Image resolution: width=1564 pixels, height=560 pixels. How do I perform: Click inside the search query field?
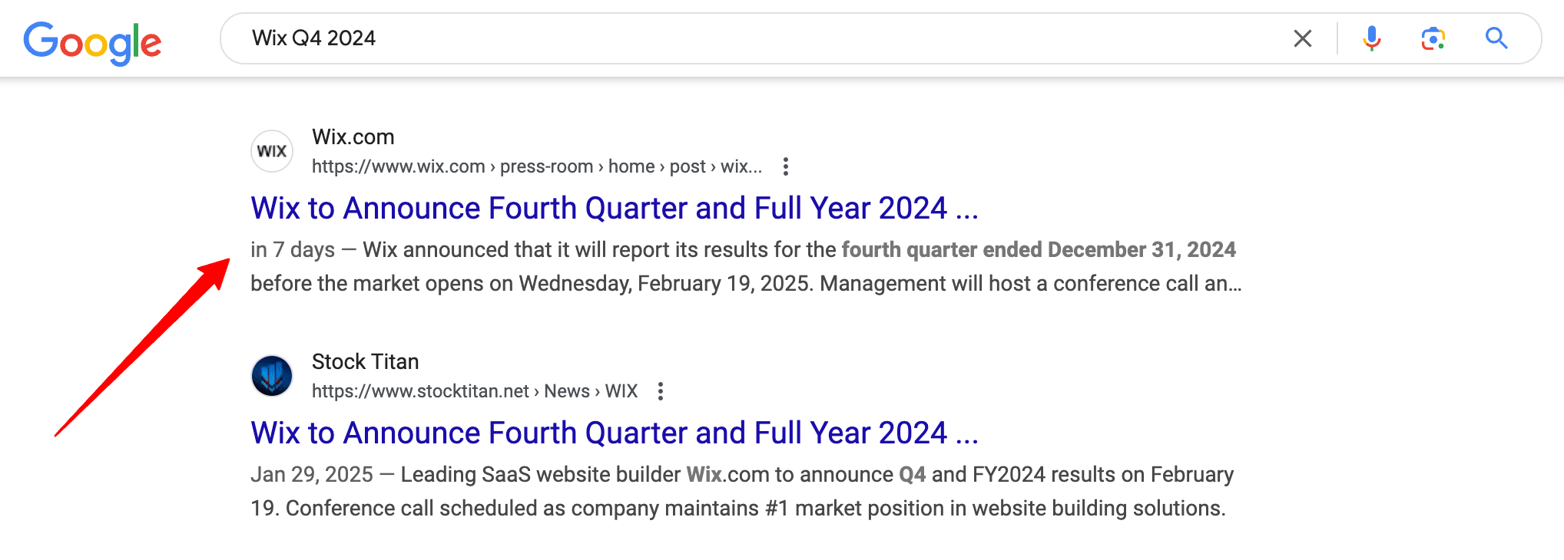pyautogui.click(x=691, y=38)
